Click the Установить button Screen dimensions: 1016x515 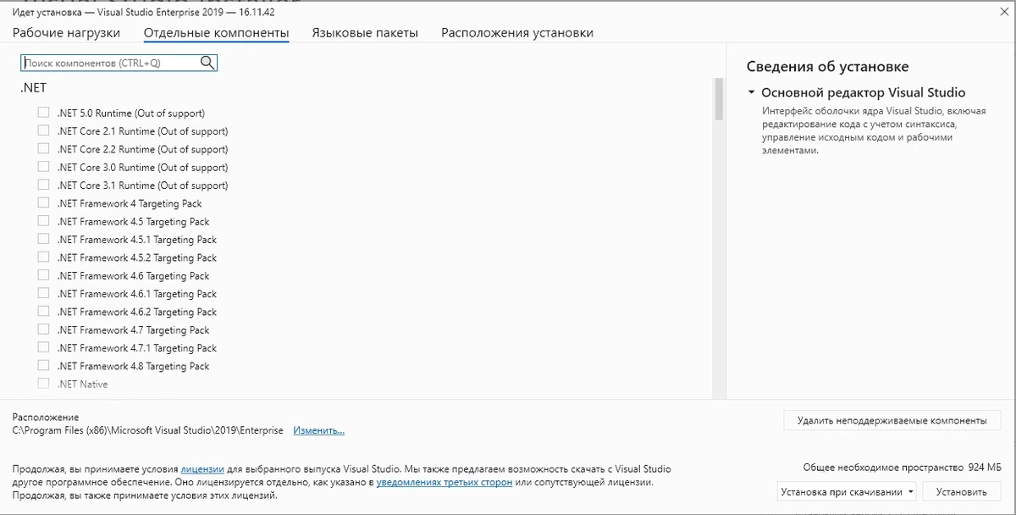click(x=962, y=491)
